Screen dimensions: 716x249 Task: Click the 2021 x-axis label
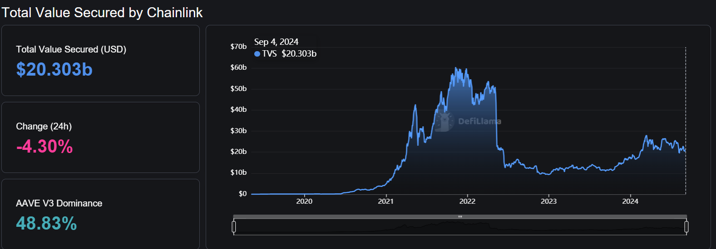point(386,201)
